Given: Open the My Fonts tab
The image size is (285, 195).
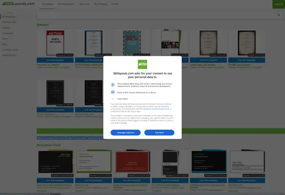Looking at the screenshot, I should 84,4.
